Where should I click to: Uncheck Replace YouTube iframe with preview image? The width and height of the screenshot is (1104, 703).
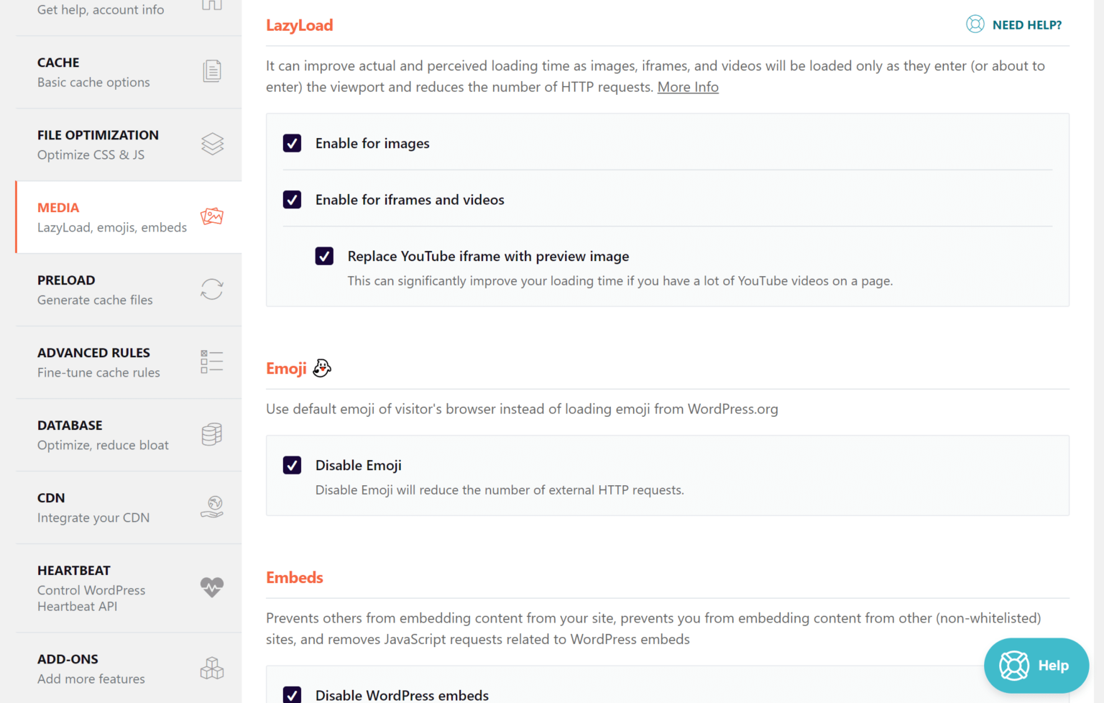coord(324,257)
